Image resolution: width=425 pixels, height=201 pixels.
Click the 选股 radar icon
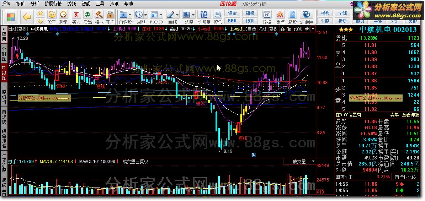[187, 14]
